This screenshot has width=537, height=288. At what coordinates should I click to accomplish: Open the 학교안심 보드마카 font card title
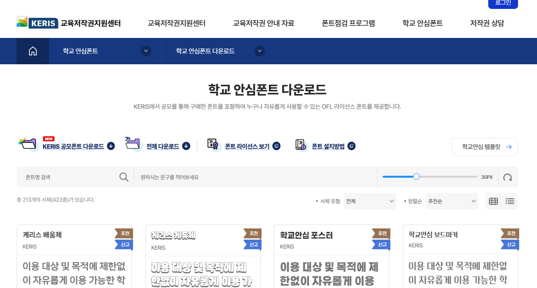click(433, 235)
